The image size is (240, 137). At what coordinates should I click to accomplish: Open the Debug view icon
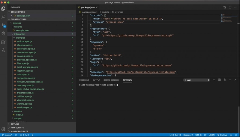3,34
